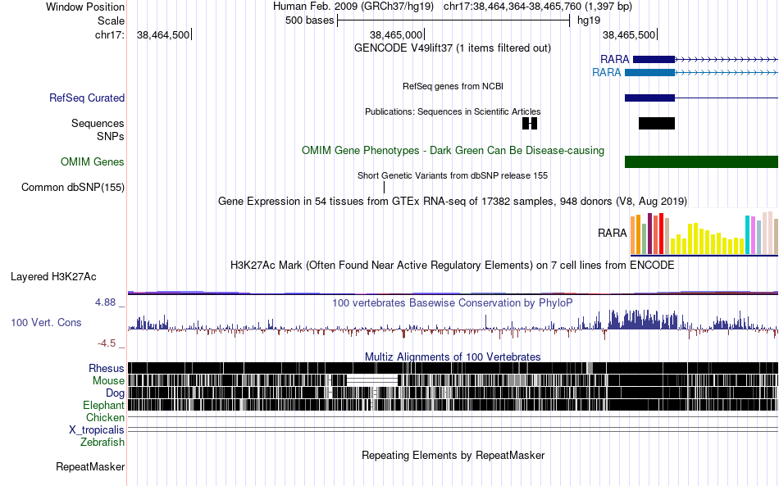Image resolution: width=779 pixels, height=486 pixels.
Task: Open the SNPs track label
Action: coord(111,136)
